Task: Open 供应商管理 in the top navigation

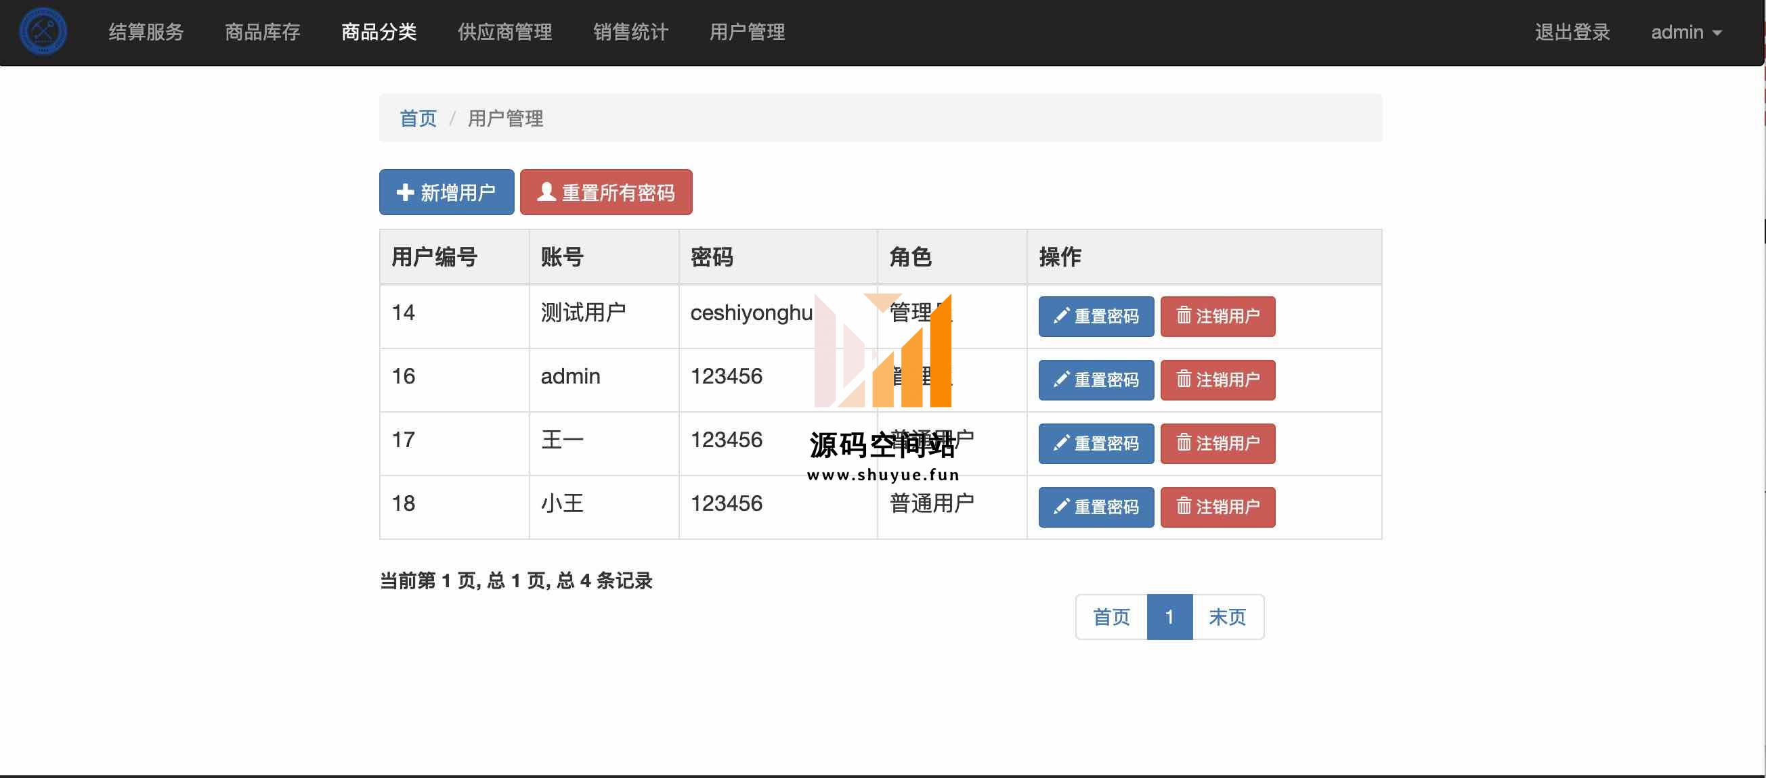Action: (x=505, y=32)
